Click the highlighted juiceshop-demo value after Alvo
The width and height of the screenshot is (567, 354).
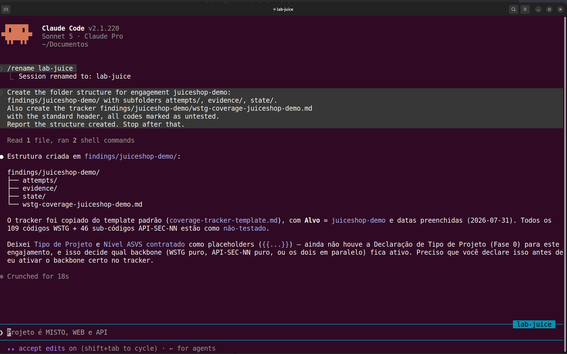[359, 220]
